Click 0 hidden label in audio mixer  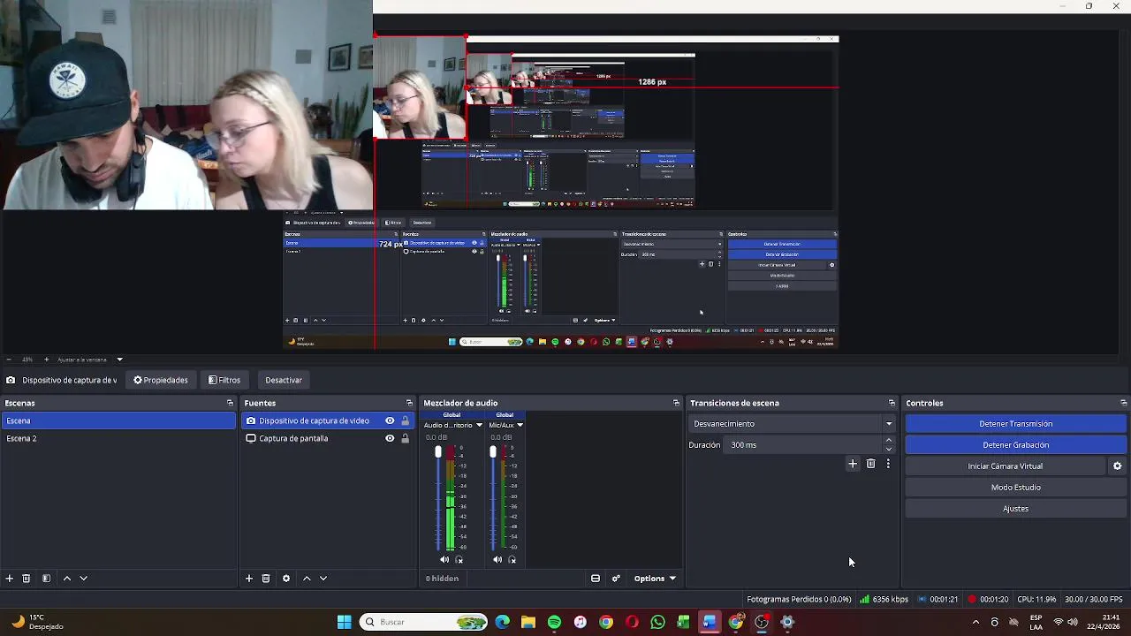tap(442, 579)
